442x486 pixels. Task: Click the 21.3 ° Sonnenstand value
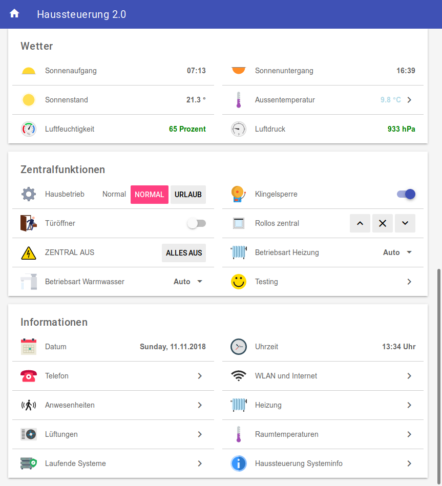196,100
